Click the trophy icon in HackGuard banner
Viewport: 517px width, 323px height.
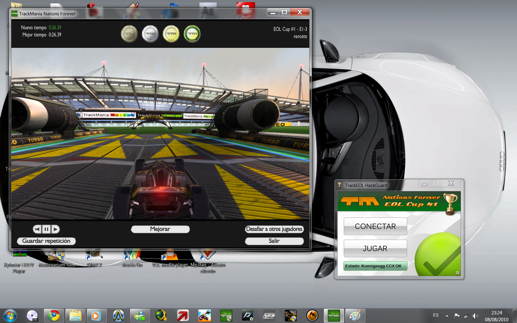(x=450, y=204)
